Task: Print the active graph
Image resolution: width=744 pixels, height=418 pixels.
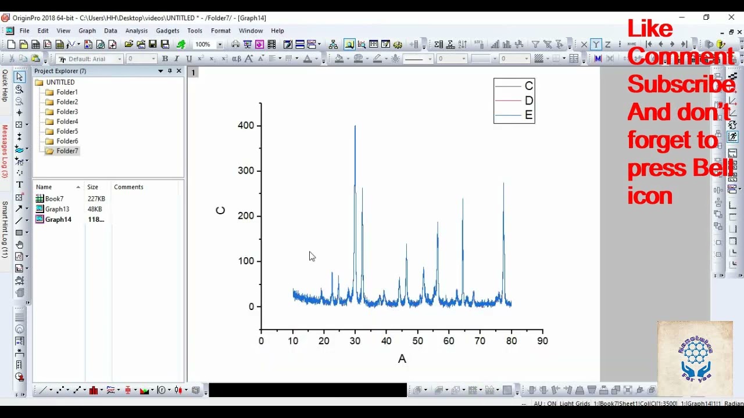Action: 235,44
